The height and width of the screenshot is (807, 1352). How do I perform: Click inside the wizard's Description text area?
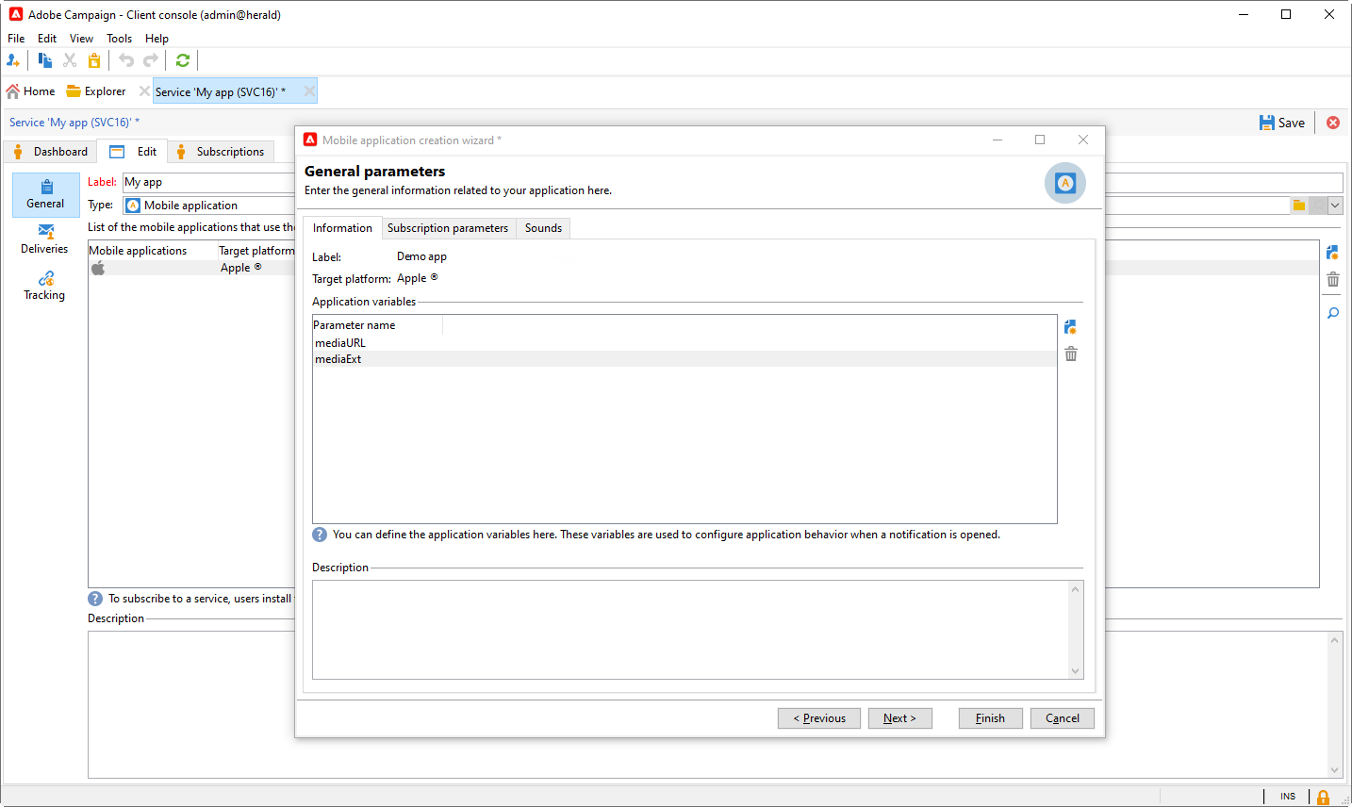tap(691, 630)
